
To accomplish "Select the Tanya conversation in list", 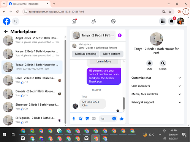I will [32, 67].
